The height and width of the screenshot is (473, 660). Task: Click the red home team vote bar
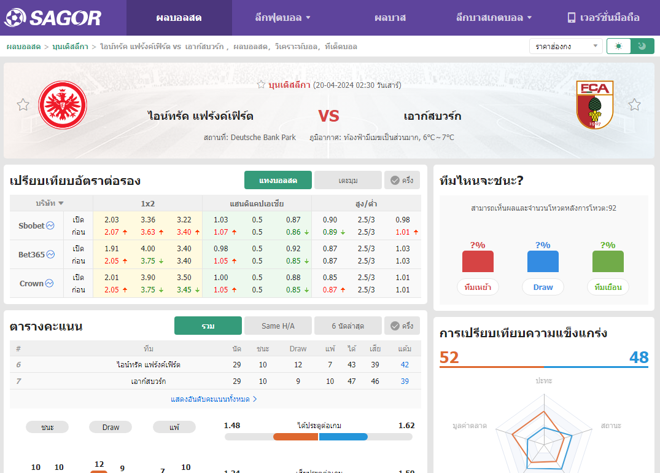click(478, 261)
